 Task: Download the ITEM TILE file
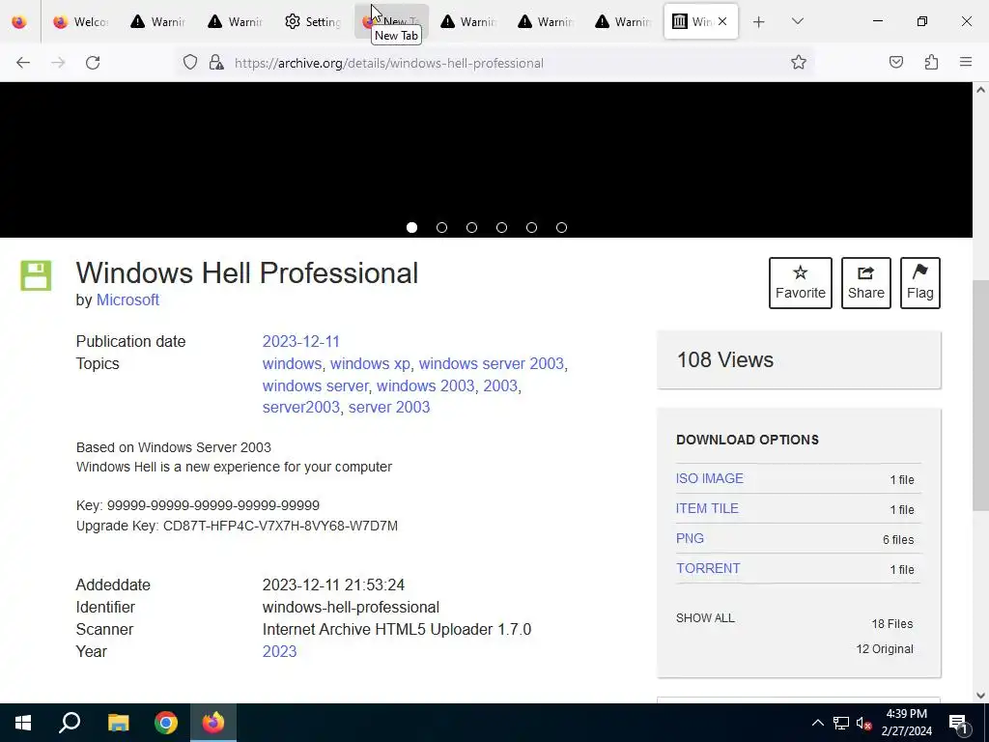pos(707,508)
